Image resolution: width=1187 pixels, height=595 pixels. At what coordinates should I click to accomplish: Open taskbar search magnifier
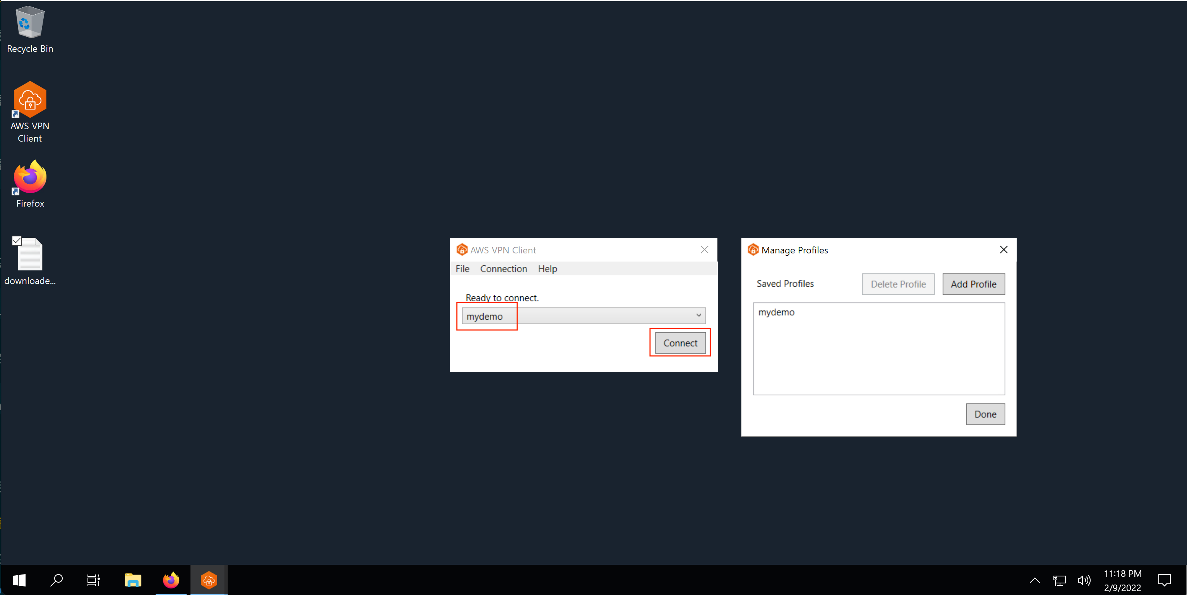pos(56,580)
